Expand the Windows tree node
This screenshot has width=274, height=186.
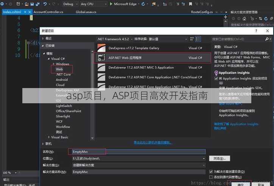[x=53, y=64]
